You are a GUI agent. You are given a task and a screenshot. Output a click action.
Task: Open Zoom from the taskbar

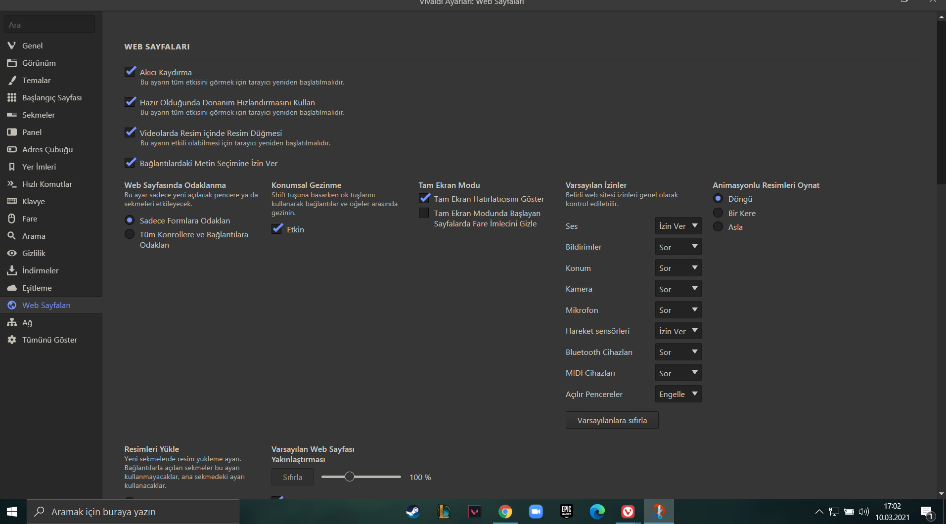[536, 512]
